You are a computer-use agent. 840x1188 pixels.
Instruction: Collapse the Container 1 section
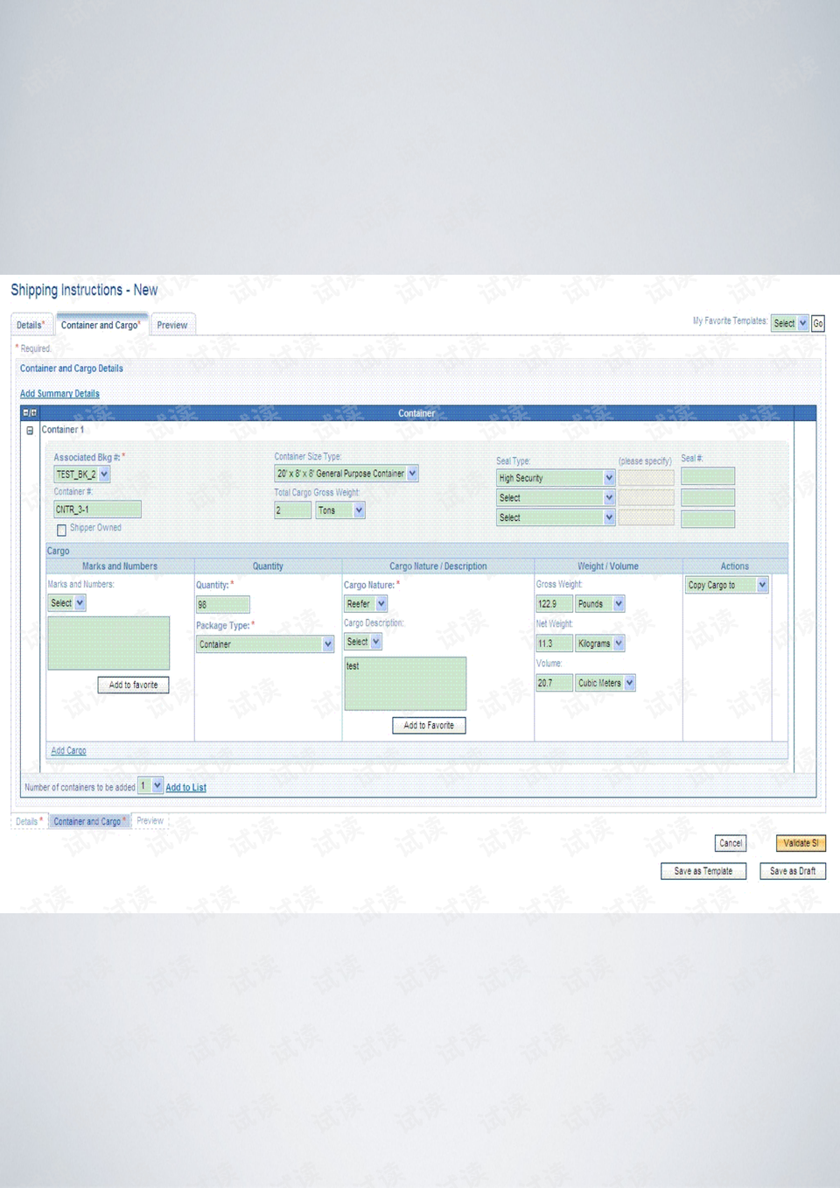point(30,431)
